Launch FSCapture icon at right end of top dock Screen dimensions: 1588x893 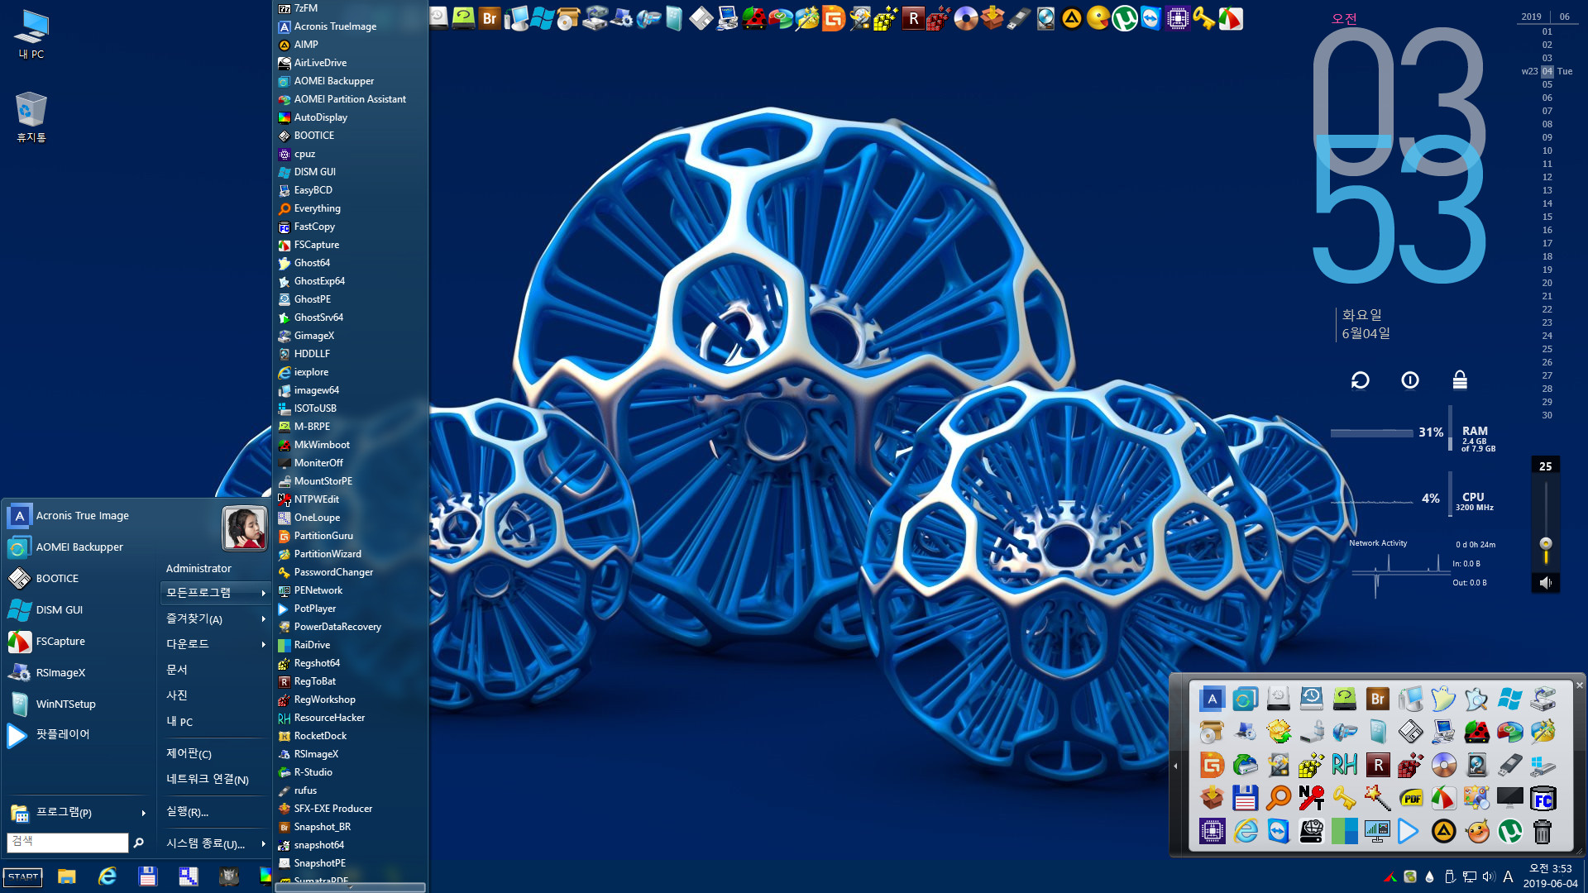click(x=1231, y=18)
